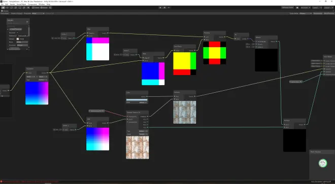335x184 pixels.
Task: Select the Rect transform tool
Action: 20,8
